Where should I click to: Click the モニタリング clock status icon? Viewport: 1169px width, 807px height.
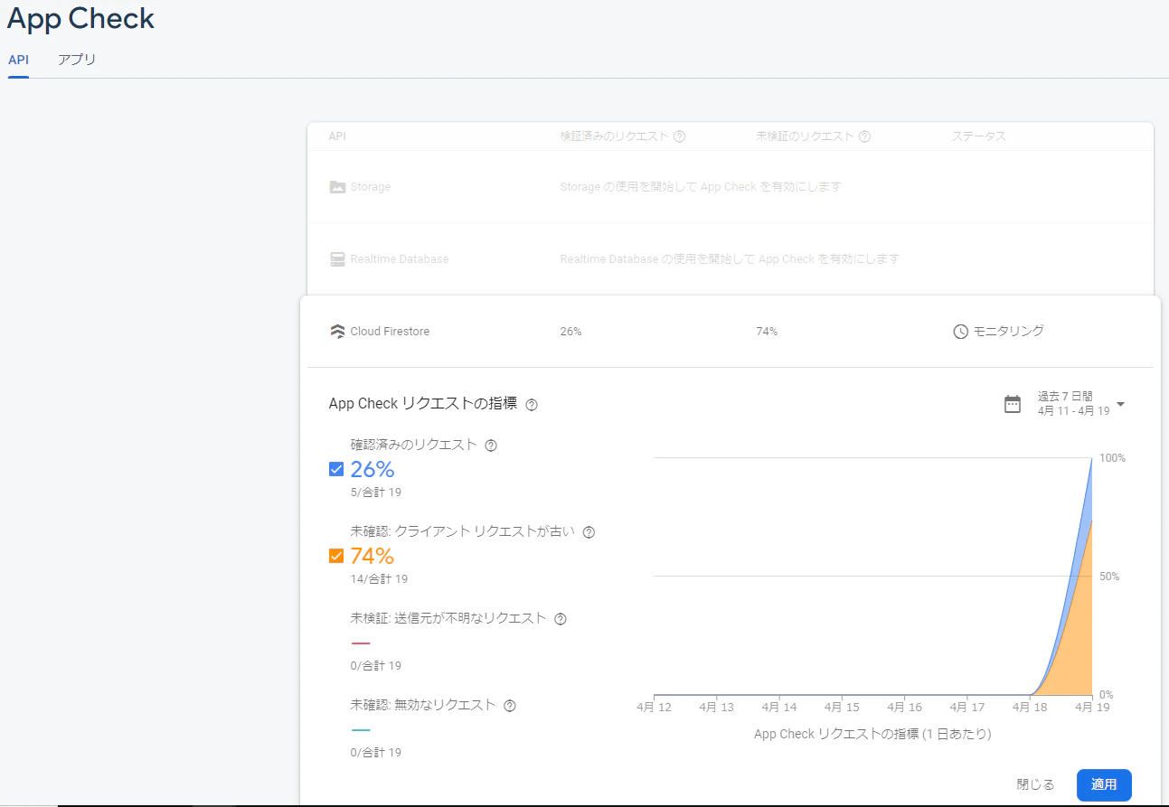click(960, 332)
